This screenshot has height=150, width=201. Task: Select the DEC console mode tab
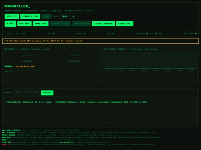point(36,93)
